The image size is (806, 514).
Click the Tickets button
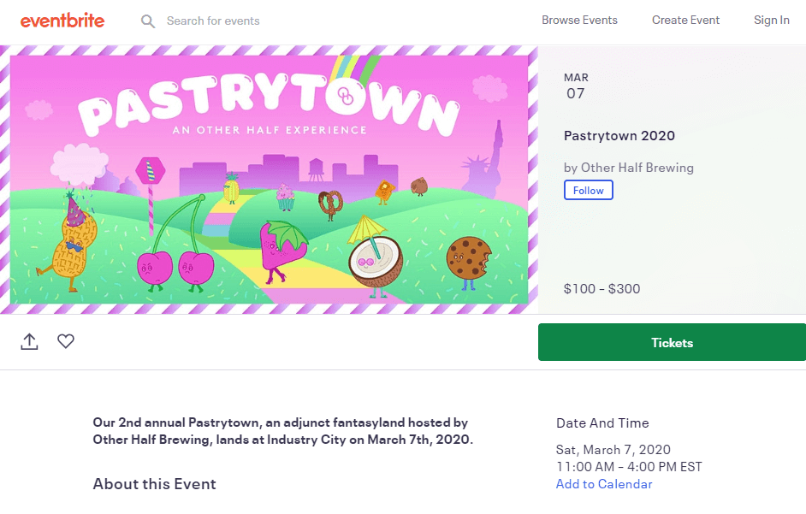[671, 341]
